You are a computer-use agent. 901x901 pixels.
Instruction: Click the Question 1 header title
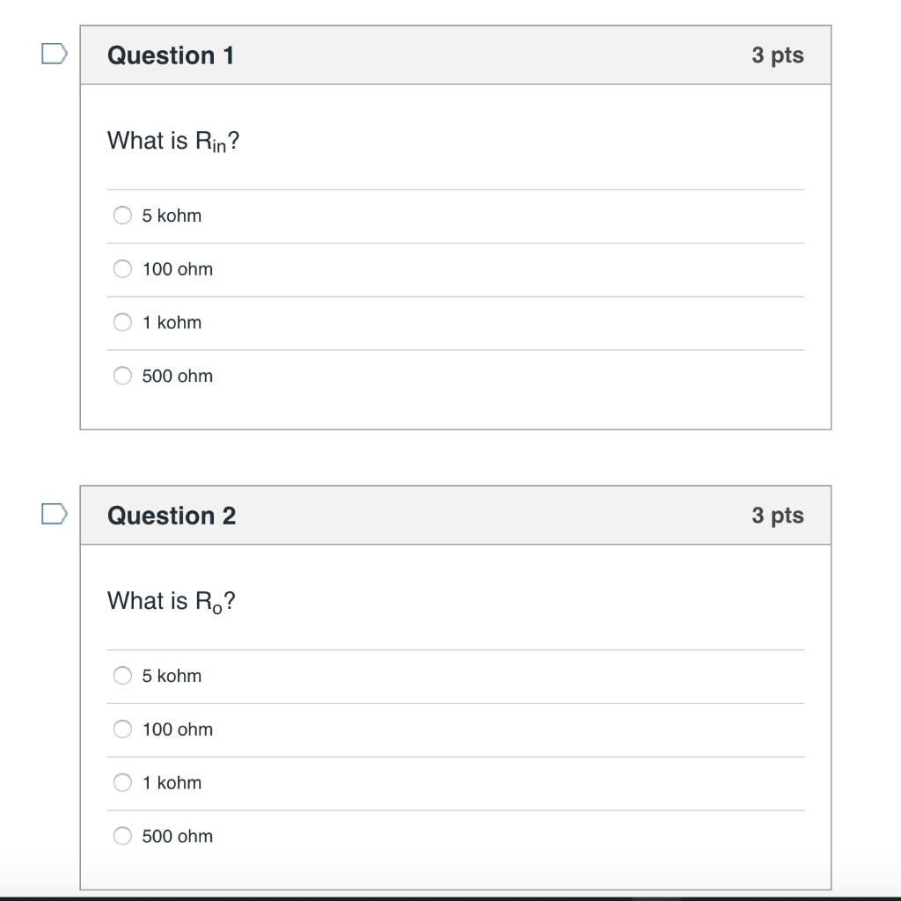pos(171,55)
